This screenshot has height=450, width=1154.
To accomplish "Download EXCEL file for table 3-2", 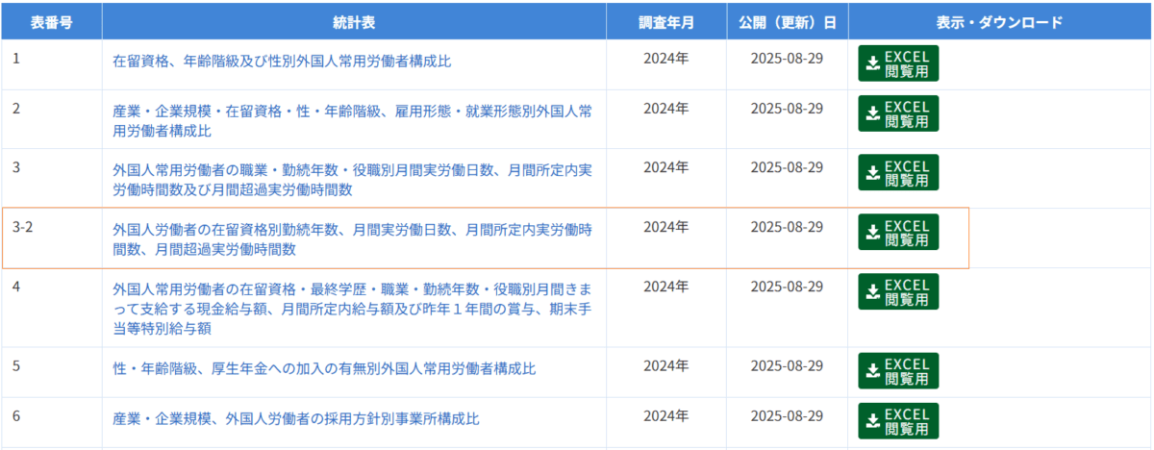I will click(898, 233).
